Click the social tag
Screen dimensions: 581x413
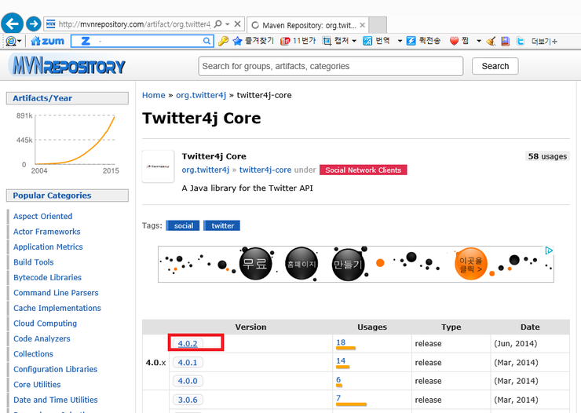(182, 225)
